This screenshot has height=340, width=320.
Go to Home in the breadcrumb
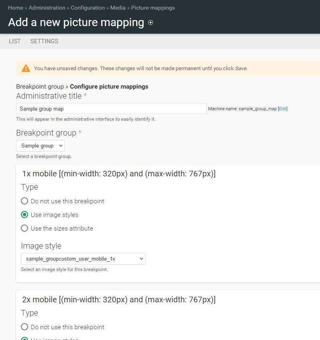click(15, 8)
